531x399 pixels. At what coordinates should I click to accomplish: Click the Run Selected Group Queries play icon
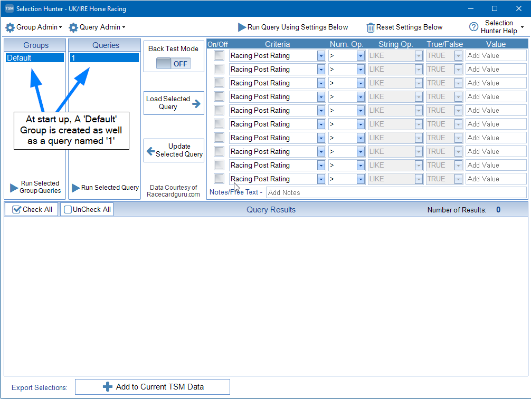(14, 188)
